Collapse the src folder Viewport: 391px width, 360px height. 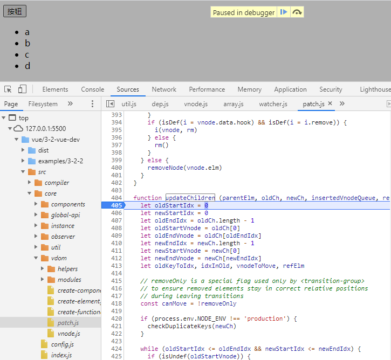click(x=23, y=172)
